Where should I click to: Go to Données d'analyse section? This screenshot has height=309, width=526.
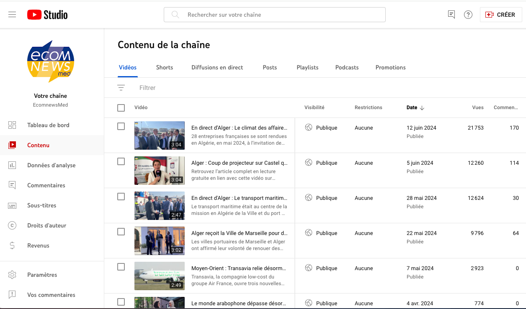[51, 165]
